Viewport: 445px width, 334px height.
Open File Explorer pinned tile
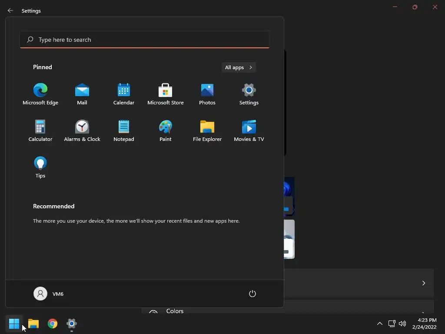pos(207,130)
